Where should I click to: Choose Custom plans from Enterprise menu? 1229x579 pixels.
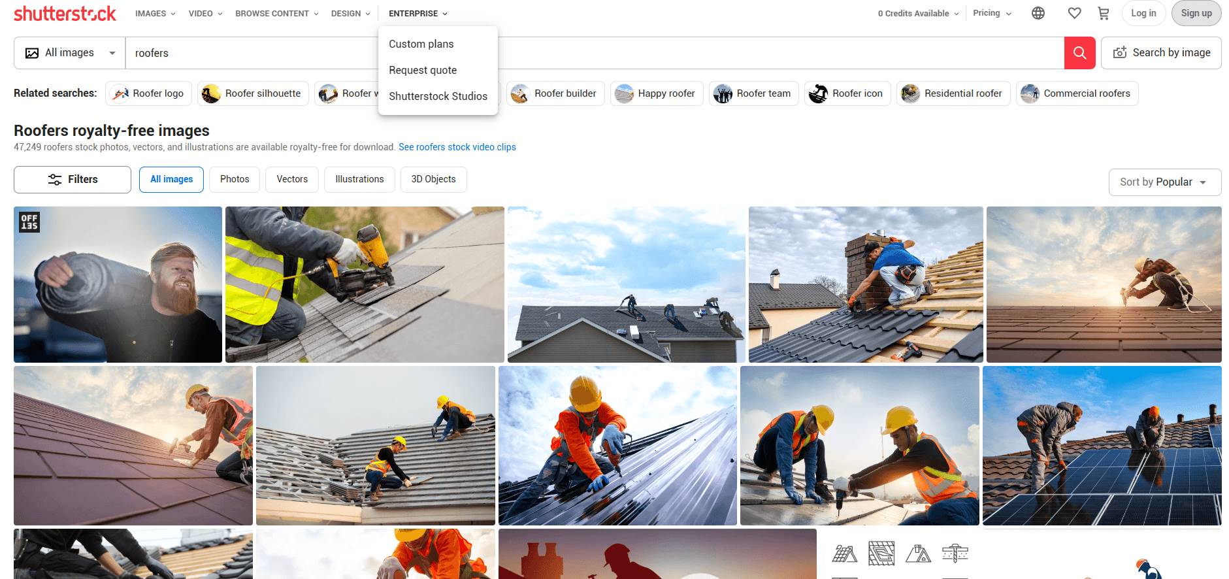point(421,44)
